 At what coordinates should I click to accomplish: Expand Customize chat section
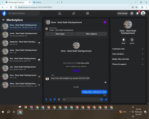coord(128,49)
